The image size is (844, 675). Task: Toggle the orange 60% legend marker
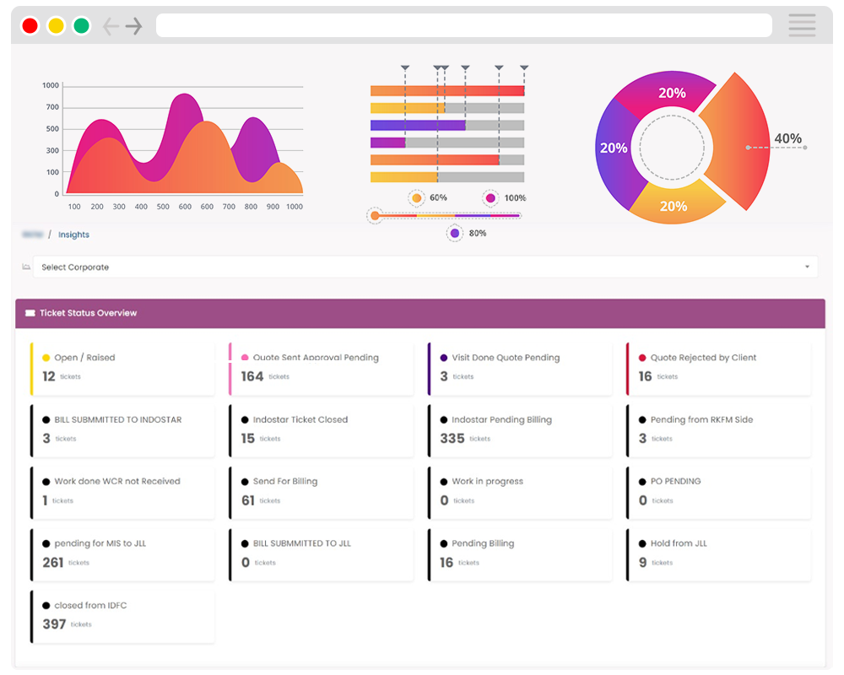(417, 197)
